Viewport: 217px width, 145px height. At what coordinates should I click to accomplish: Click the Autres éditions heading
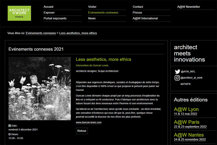[x=191, y=100]
